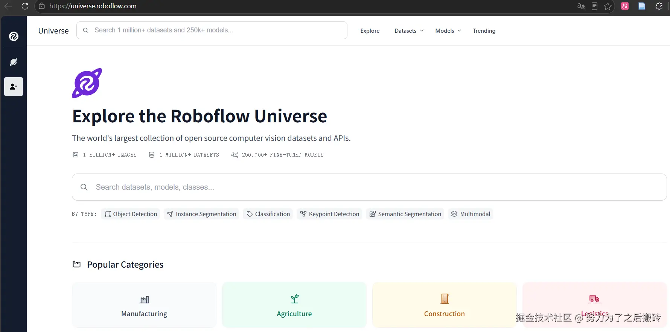This screenshot has width=670, height=332.
Task: Open the Agriculture category card
Action: click(x=294, y=305)
